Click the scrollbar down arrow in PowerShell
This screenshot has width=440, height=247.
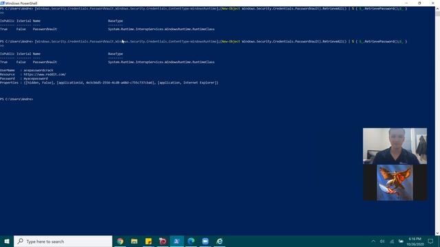[x=437, y=233]
